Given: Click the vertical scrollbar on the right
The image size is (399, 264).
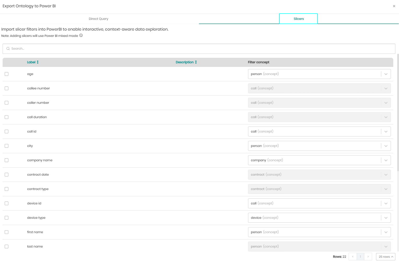Looking at the screenshot, I should (398, 112).
